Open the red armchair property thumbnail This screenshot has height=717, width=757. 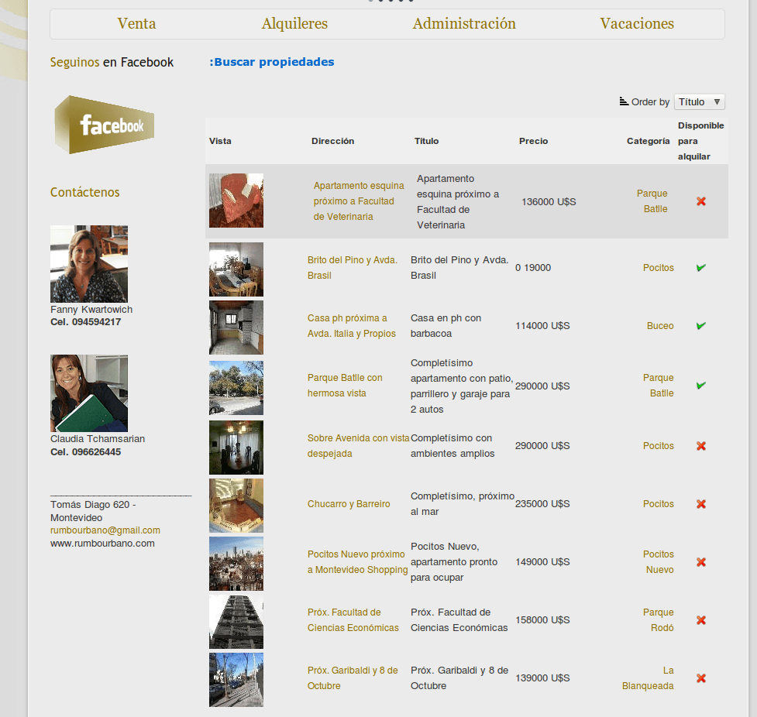click(236, 201)
